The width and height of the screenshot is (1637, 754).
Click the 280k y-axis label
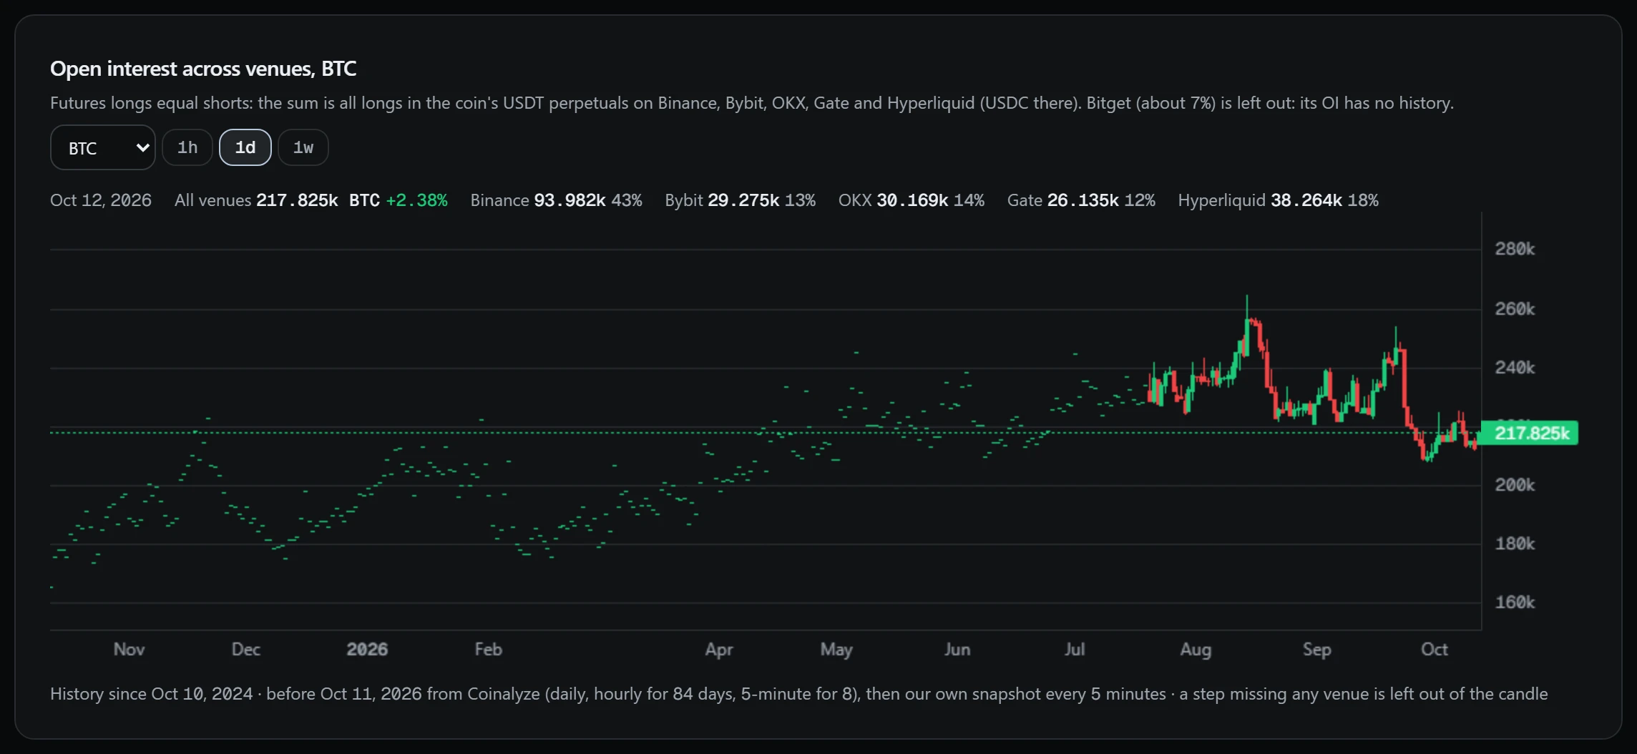click(1515, 249)
